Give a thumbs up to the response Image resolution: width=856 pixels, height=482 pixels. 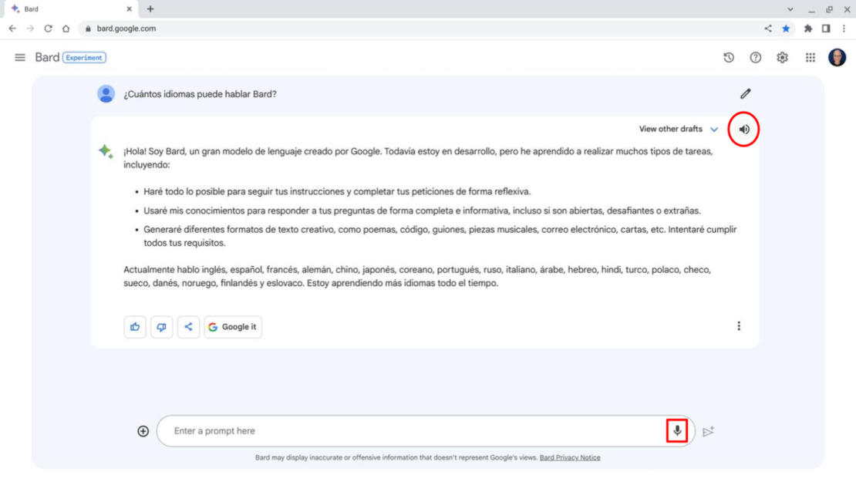(135, 326)
